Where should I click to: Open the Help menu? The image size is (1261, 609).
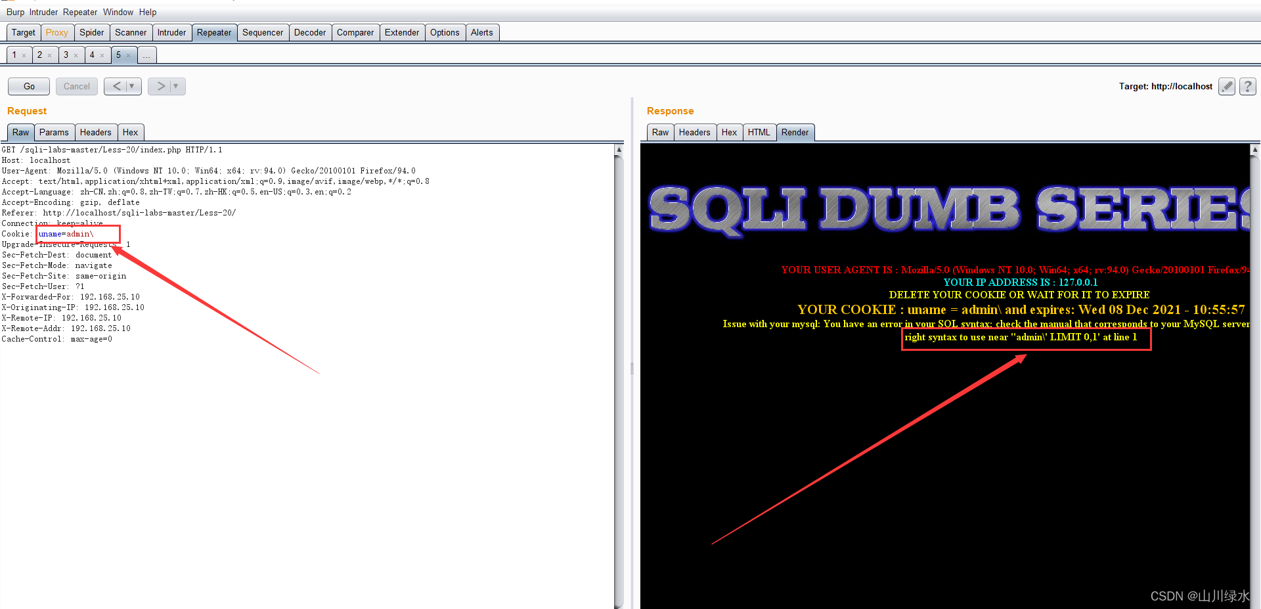click(148, 12)
